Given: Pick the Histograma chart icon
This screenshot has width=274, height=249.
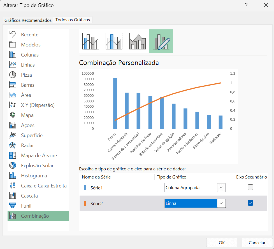Looking at the screenshot, I should [13, 175].
